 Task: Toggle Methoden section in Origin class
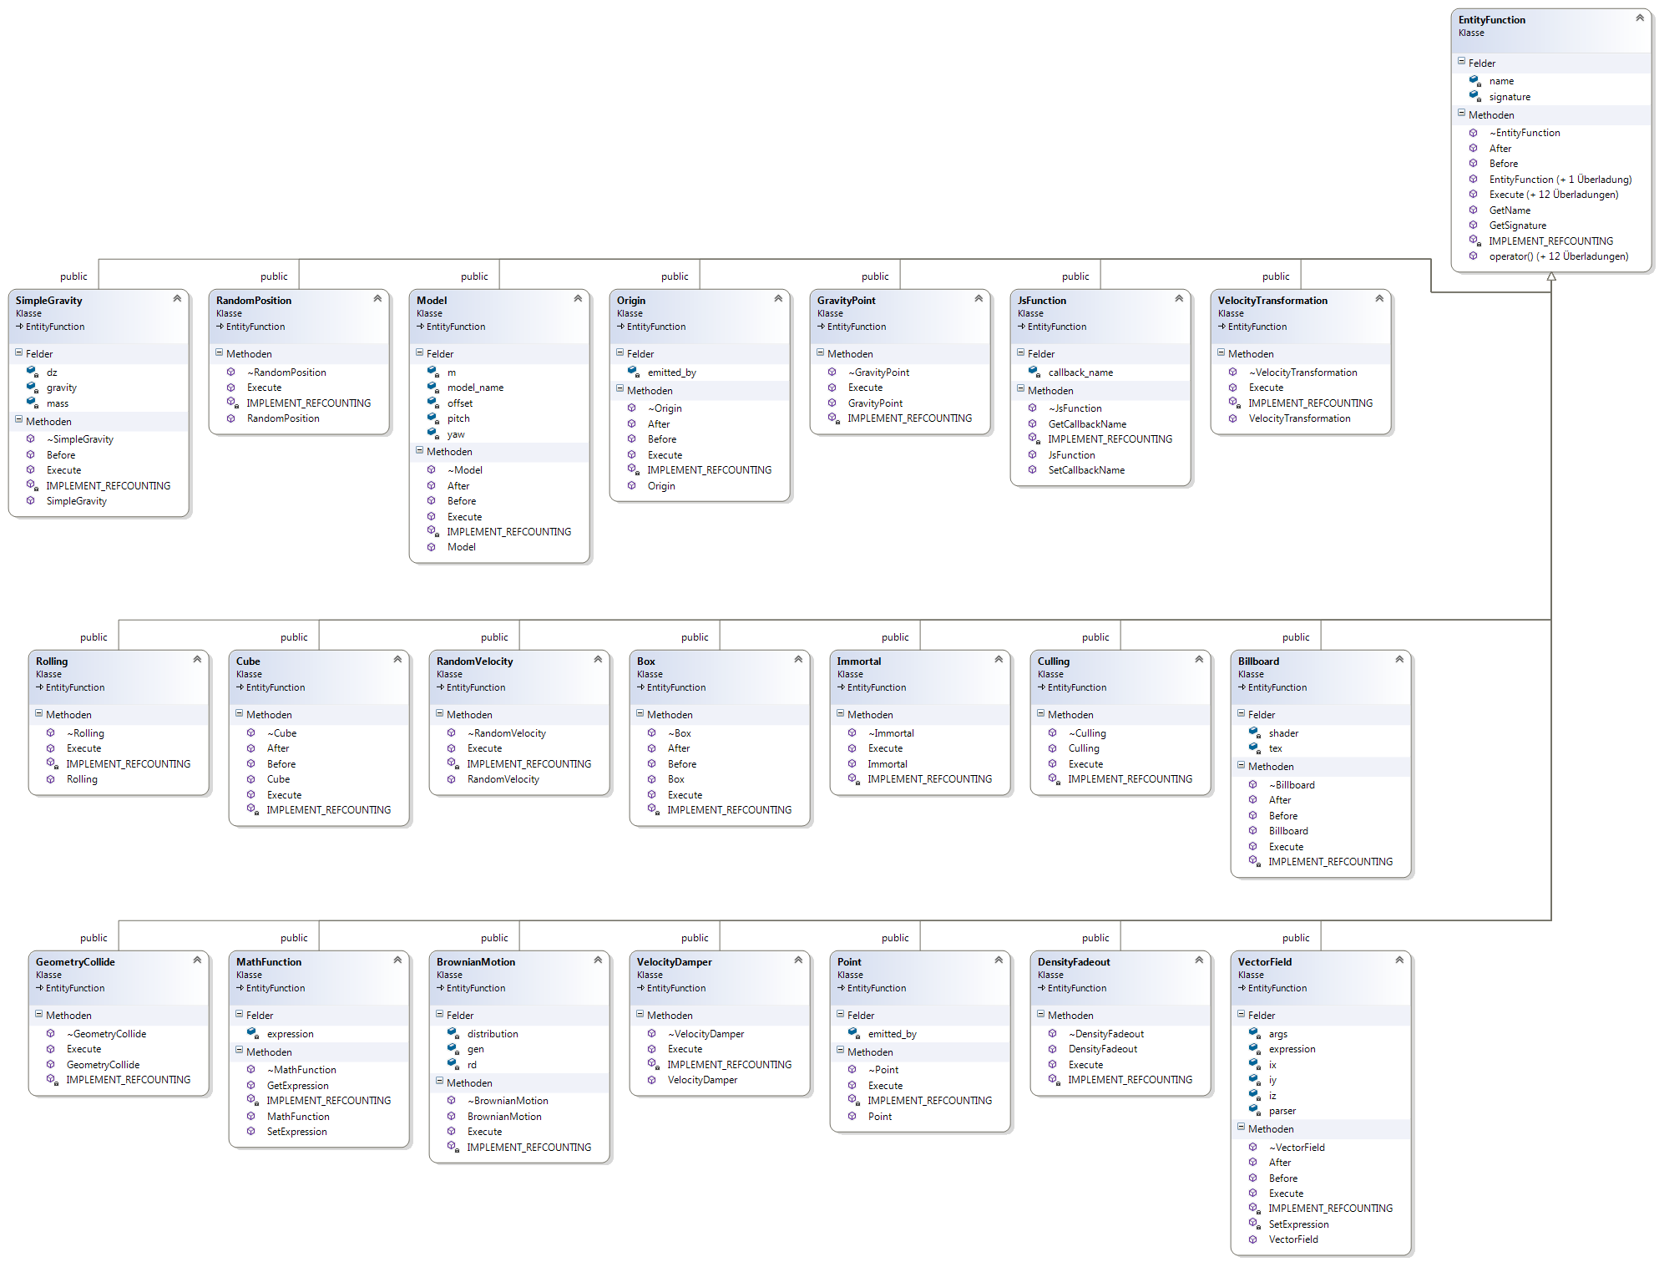[x=620, y=389]
